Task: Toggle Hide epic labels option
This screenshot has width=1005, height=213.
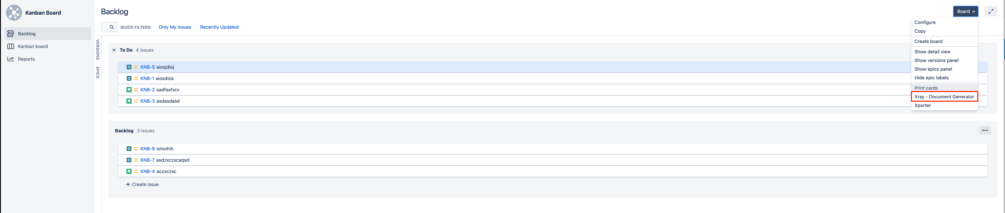Action: coord(931,78)
